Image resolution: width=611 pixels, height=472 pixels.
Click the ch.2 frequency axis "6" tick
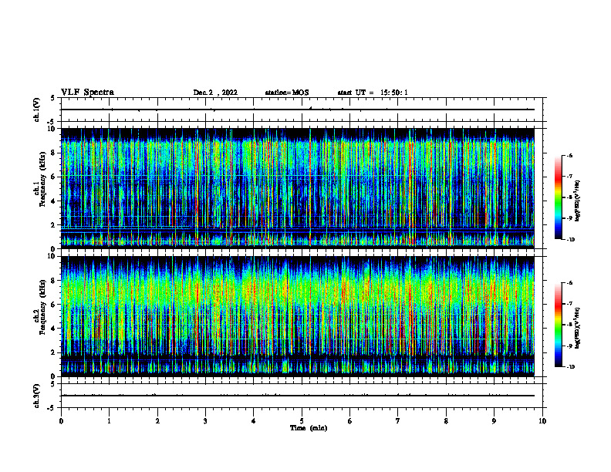click(53, 305)
